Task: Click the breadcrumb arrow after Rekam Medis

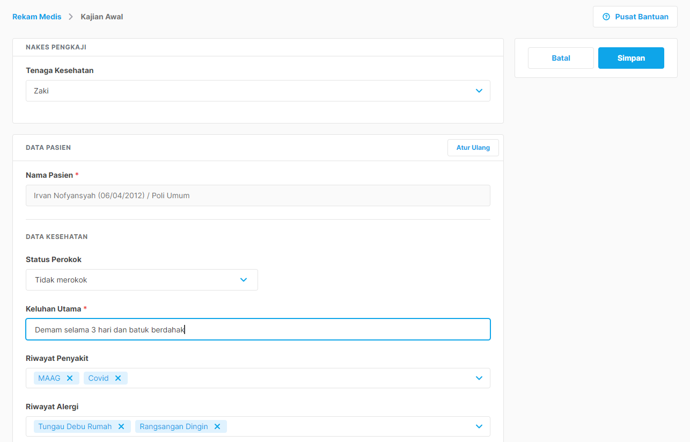Action: 71,17
